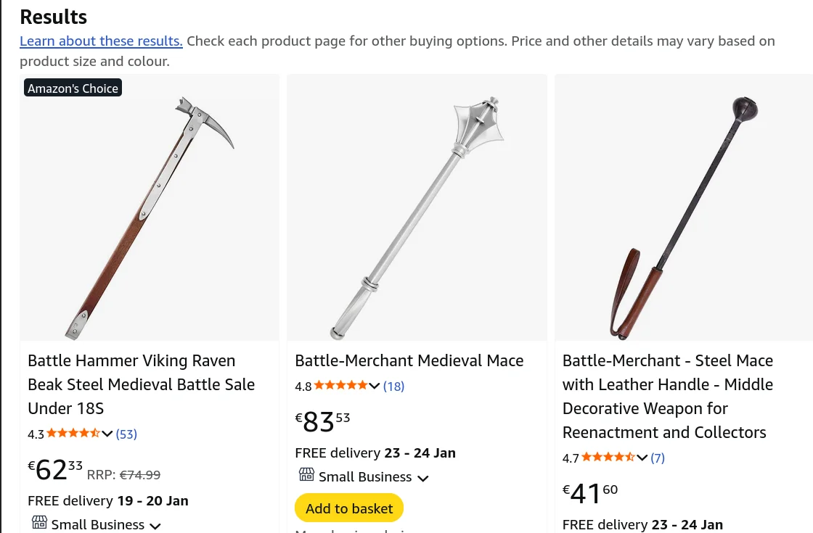View the 18 reviews for Medieval Mace
This screenshot has height=533, width=813.
[393, 387]
